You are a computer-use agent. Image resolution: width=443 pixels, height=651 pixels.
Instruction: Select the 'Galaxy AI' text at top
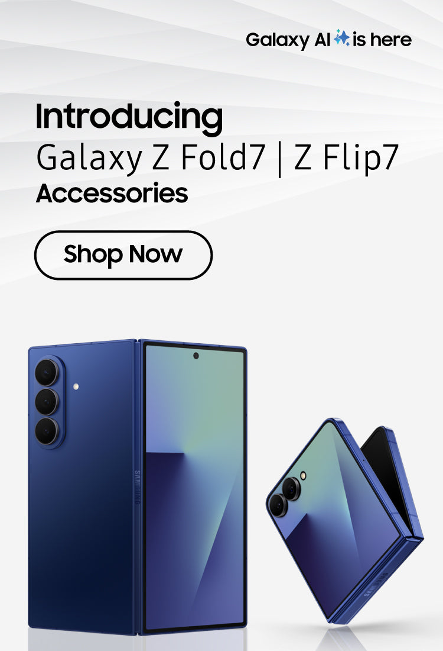[x=288, y=41]
